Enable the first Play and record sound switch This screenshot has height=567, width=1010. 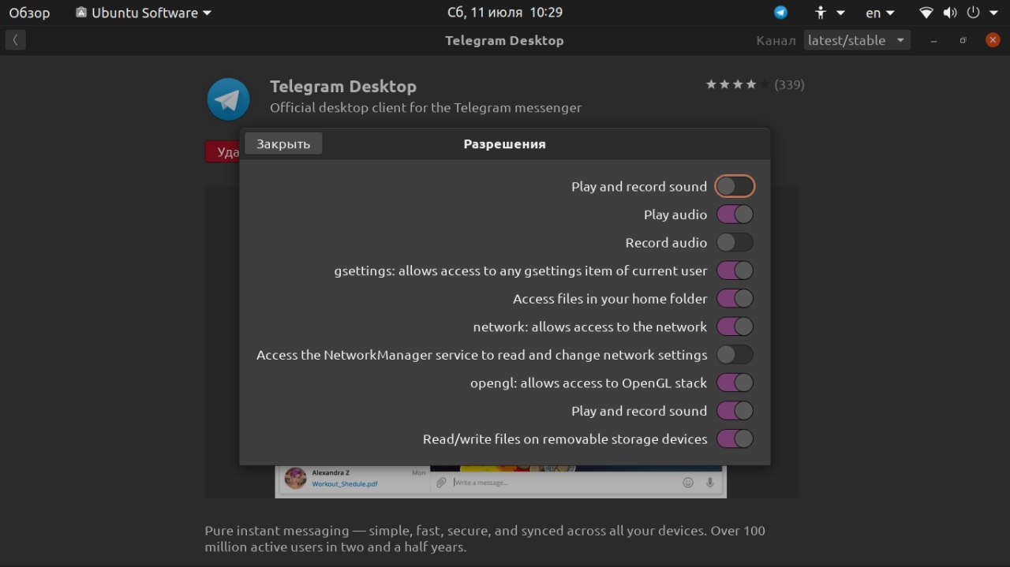tap(735, 186)
